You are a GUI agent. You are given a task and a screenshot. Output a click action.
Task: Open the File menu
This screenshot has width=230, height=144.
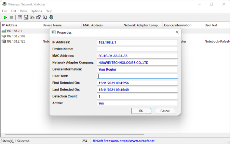coord(4,11)
